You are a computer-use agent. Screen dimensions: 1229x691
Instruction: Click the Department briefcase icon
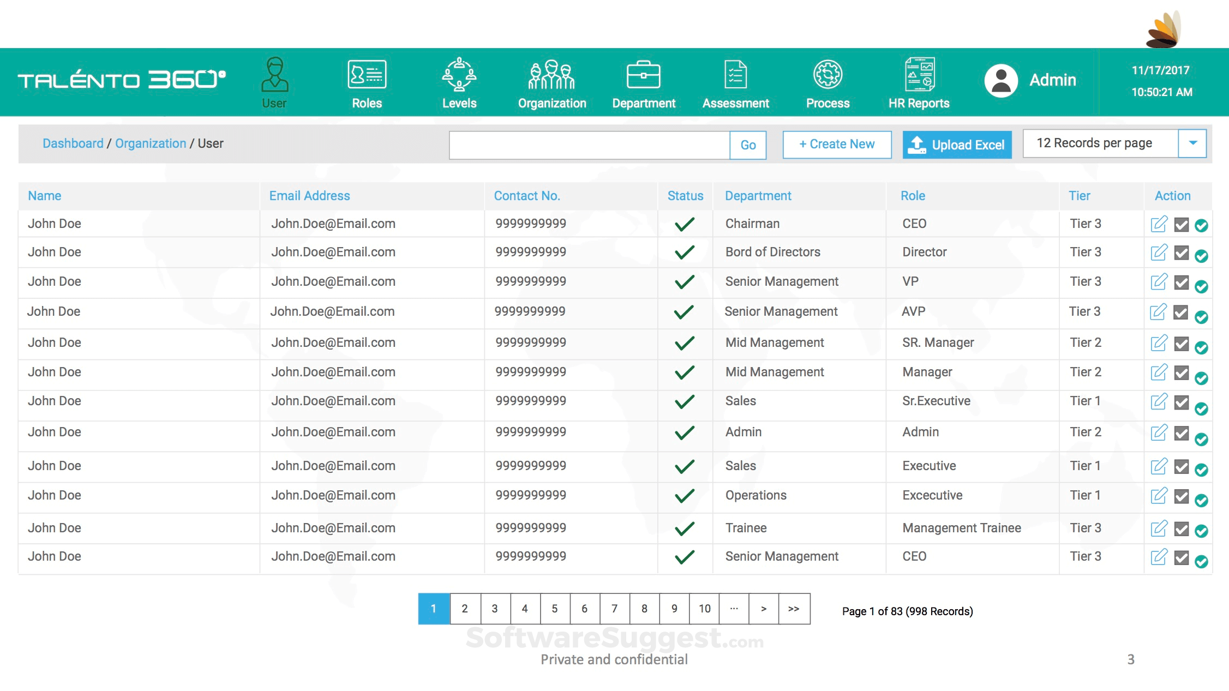click(644, 75)
